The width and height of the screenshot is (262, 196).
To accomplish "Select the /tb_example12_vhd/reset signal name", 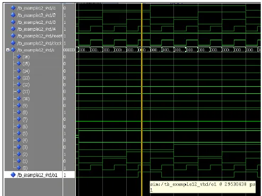I will click(x=39, y=36).
